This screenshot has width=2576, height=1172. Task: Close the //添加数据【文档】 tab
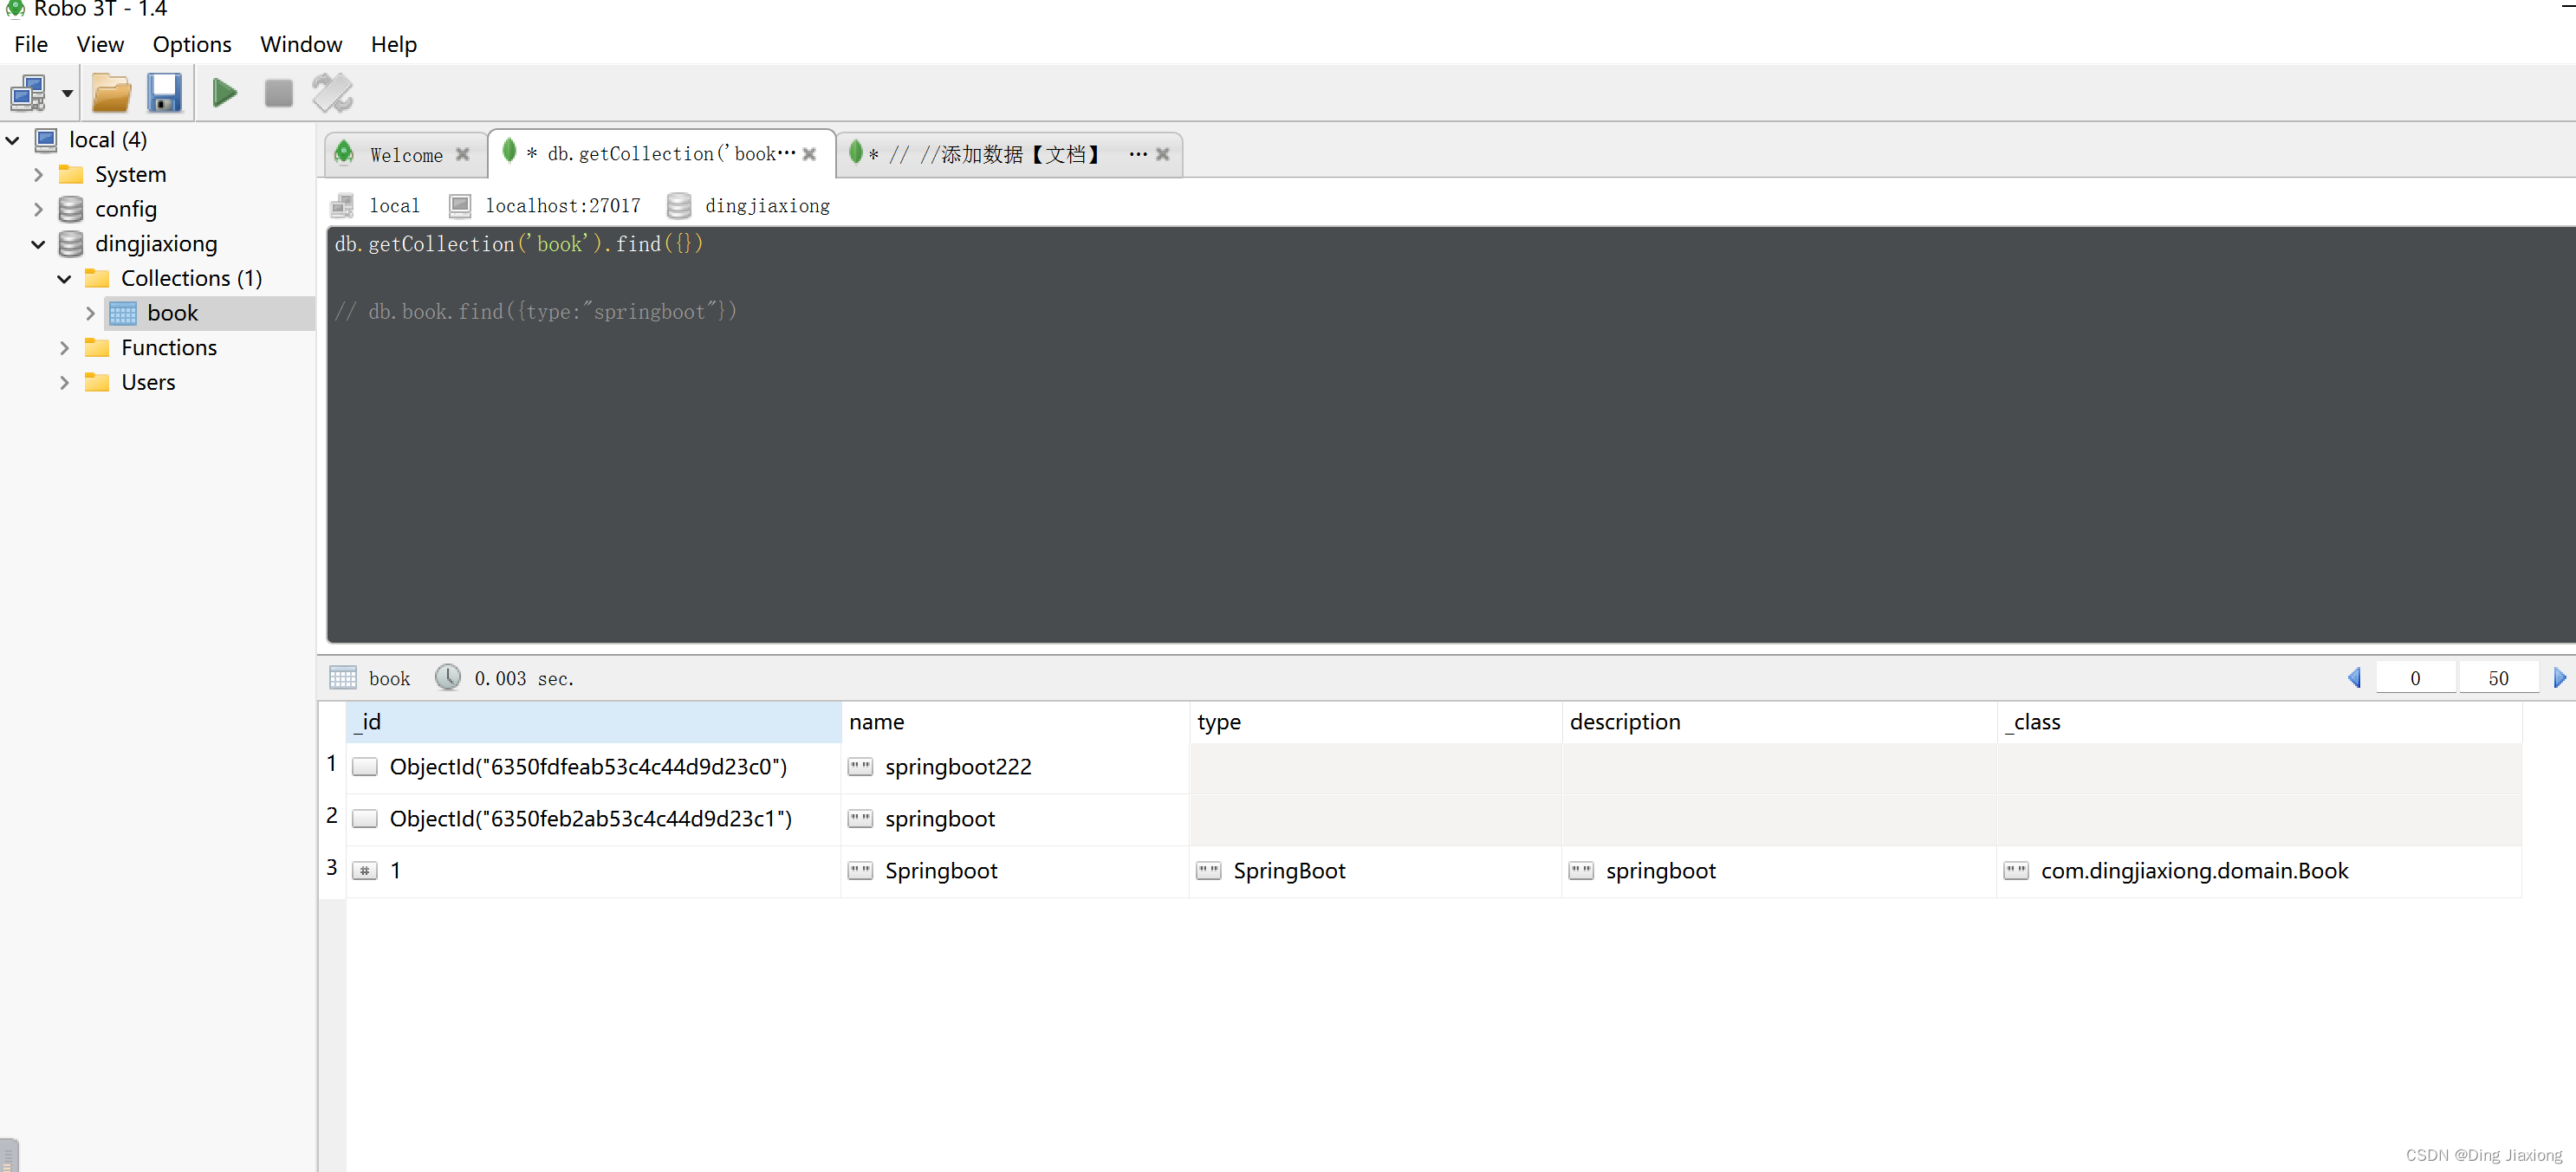point(1163,155)
